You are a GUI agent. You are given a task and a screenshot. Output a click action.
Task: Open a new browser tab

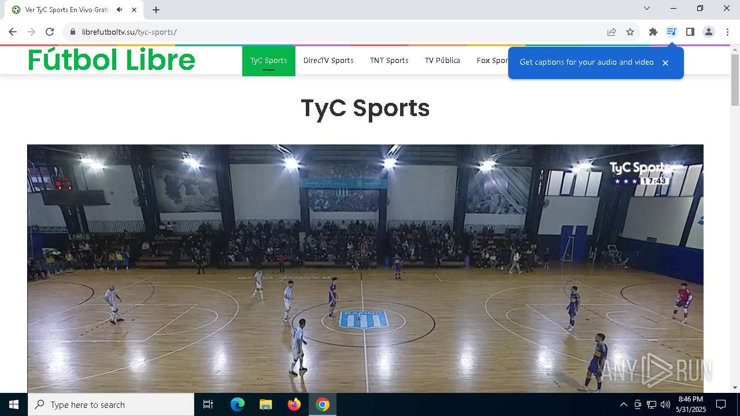click(x=156, y=10)
